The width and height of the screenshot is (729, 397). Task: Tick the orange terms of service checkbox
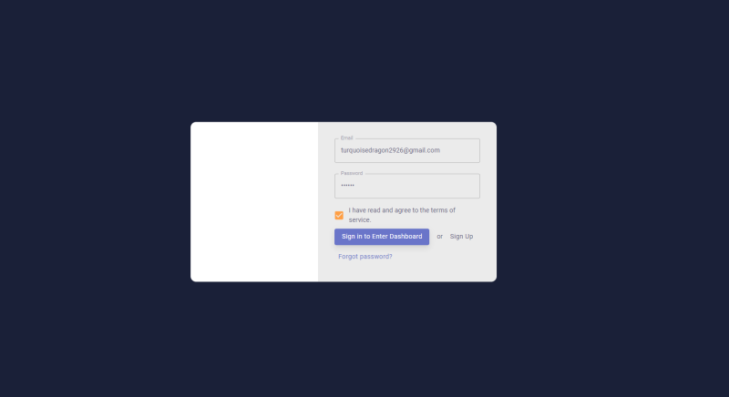339,216
